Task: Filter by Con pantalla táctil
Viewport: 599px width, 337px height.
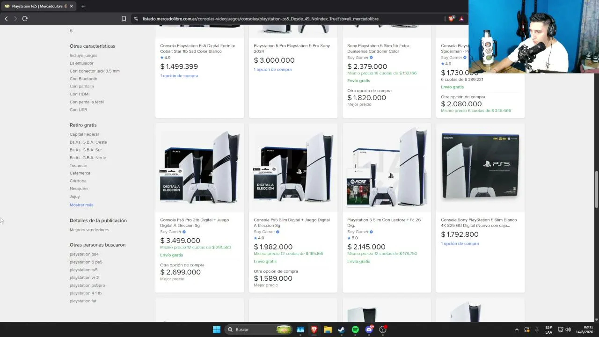Action: pyautogui.click(x=87, y=102)
